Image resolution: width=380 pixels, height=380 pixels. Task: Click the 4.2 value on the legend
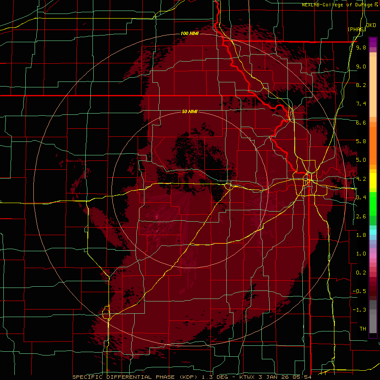coord(361,179)
